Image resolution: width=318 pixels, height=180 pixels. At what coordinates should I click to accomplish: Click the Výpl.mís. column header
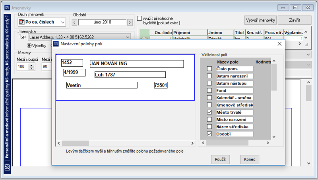click(x=293, y=33)
